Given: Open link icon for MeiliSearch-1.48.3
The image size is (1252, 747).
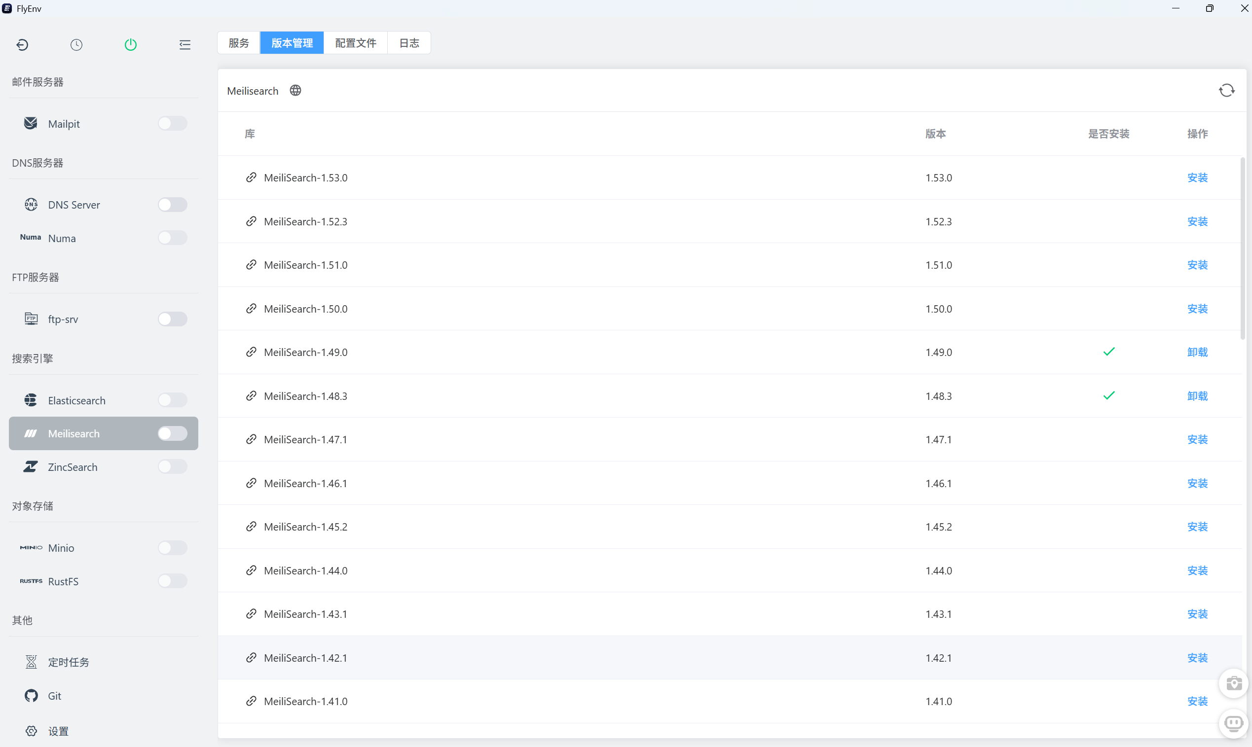Looking at the screenshot, I should tap(251, 395).
